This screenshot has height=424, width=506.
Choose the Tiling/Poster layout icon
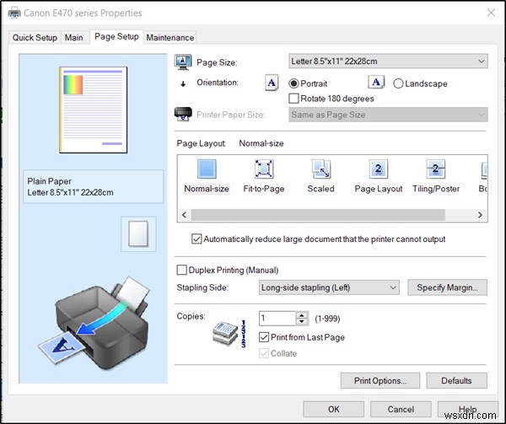tap(435, 169)
